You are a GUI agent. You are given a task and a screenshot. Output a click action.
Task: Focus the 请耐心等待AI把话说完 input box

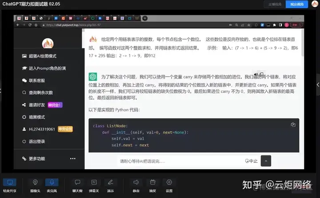coord(180,161)
